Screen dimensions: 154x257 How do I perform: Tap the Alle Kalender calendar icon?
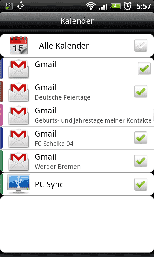pos(19,45)
